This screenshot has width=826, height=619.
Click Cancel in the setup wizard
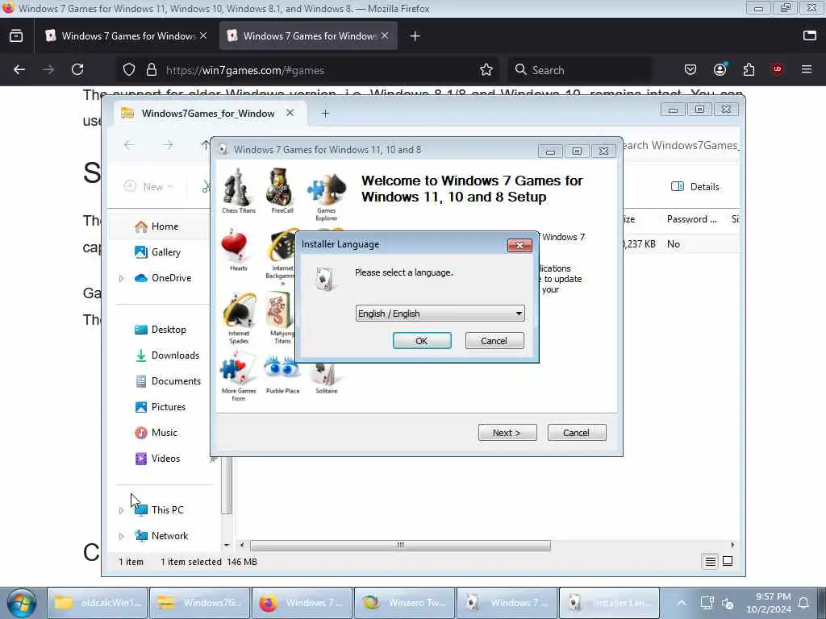[576, 433]
